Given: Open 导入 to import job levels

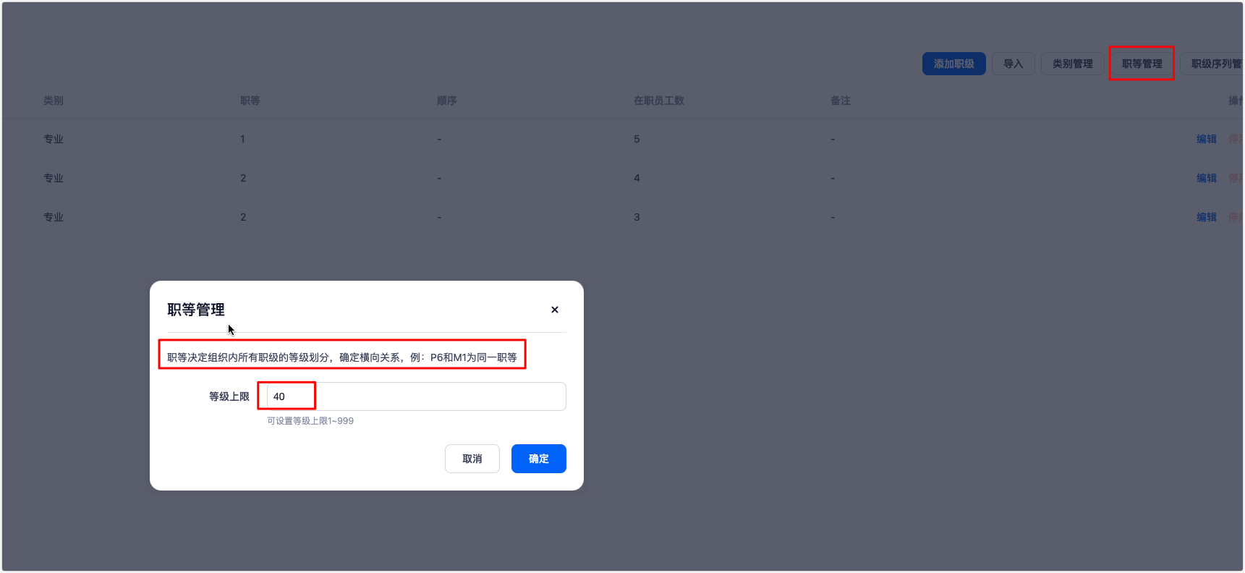Looking at the screenshot, I should [x=1013, y=64].
